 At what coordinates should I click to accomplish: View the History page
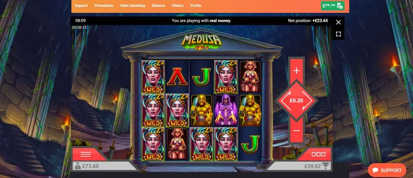pyautogui.click(x=177, y=6)
